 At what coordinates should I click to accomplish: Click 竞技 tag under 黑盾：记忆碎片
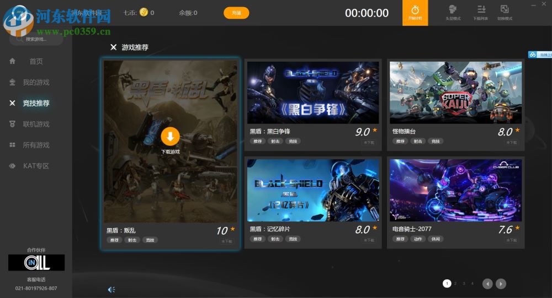click(293, 239)
